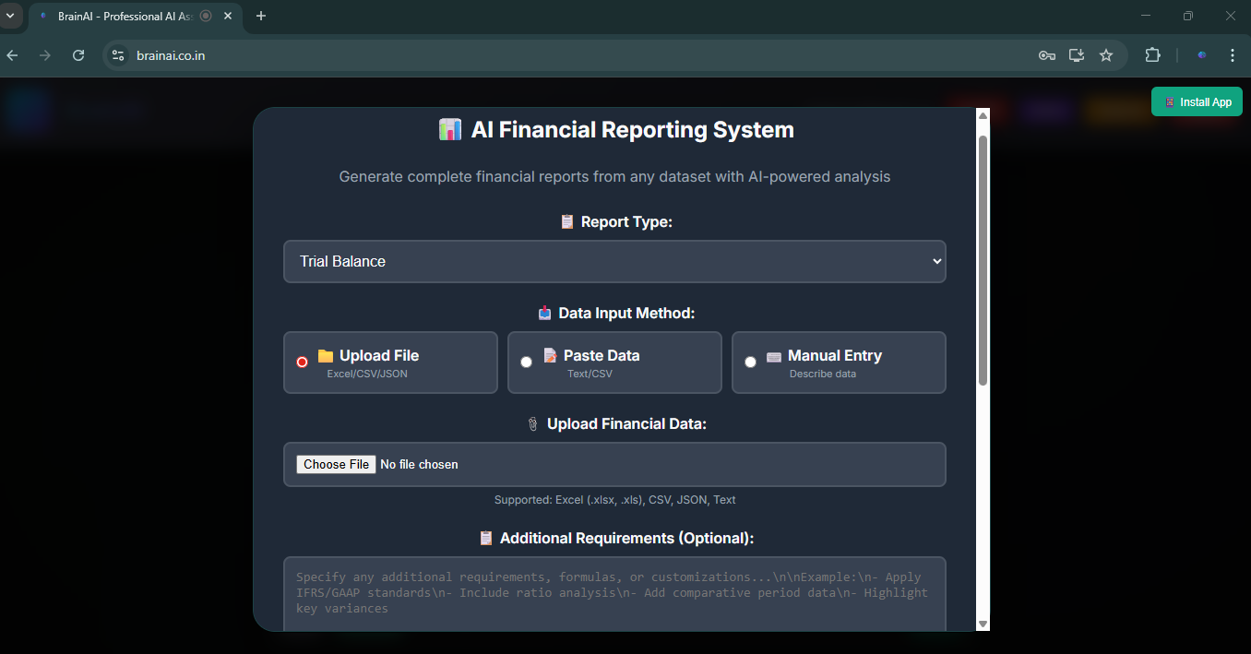Click the 'Text/CSV' subtitle text

[x=590, y=375]
